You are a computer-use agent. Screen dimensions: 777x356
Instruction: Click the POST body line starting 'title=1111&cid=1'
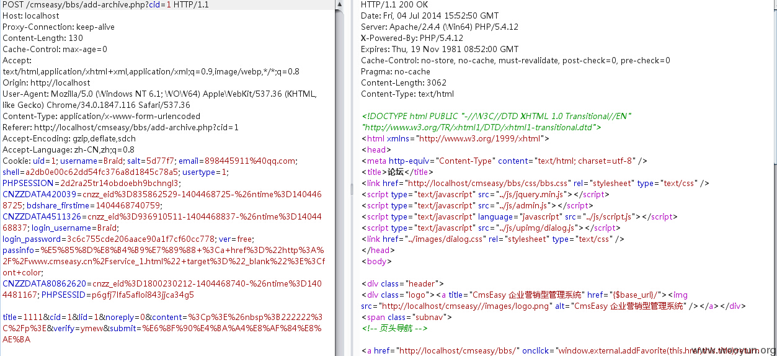162,317
